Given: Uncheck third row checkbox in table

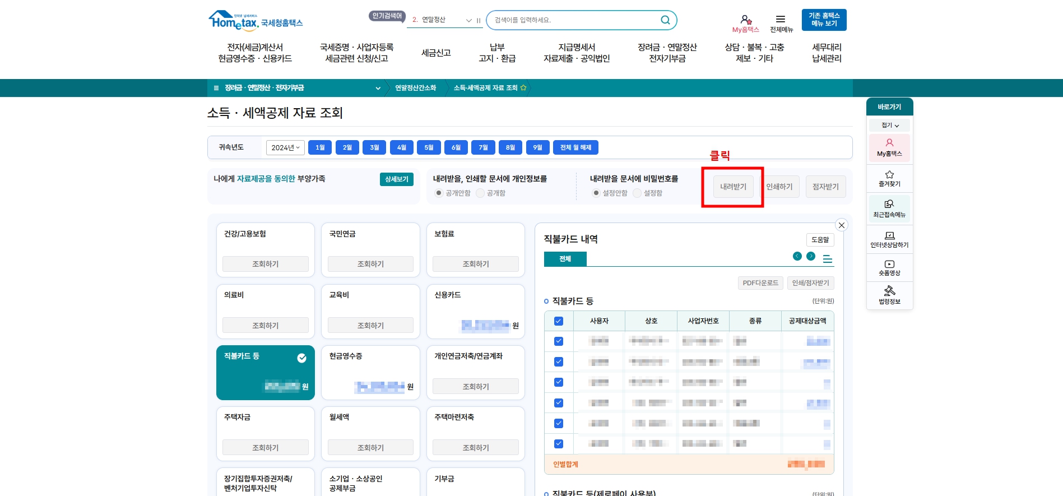Looking at the screenshot, I should tap(559, 382).
